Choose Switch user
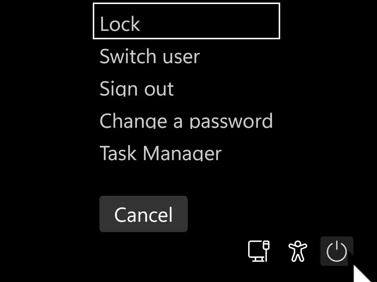The height and width of the screenshot is (282, 377). [149, 56]
